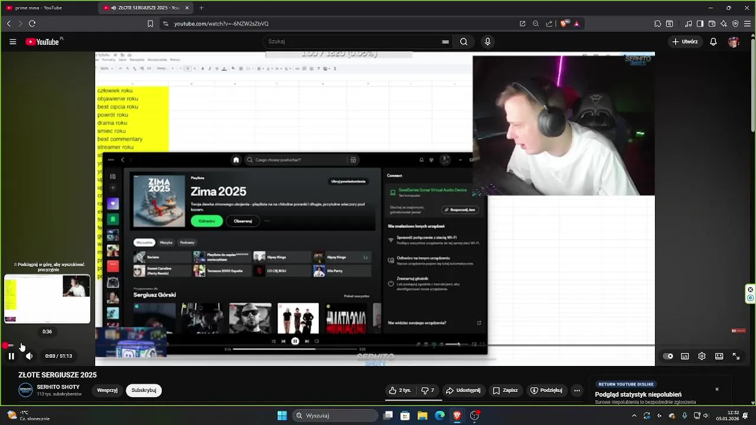Viewport: 756px width, 425px height.
Task: Open the Leo AI sparkle icon
Action: click(724, 24)
